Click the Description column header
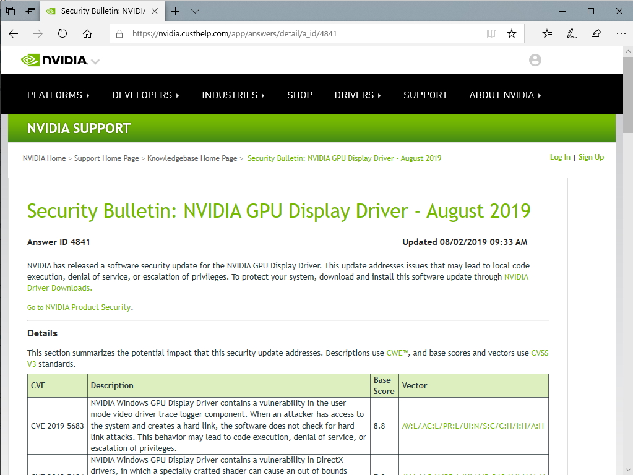The width and height of the screenshot is (633, 475). (229, 386)
